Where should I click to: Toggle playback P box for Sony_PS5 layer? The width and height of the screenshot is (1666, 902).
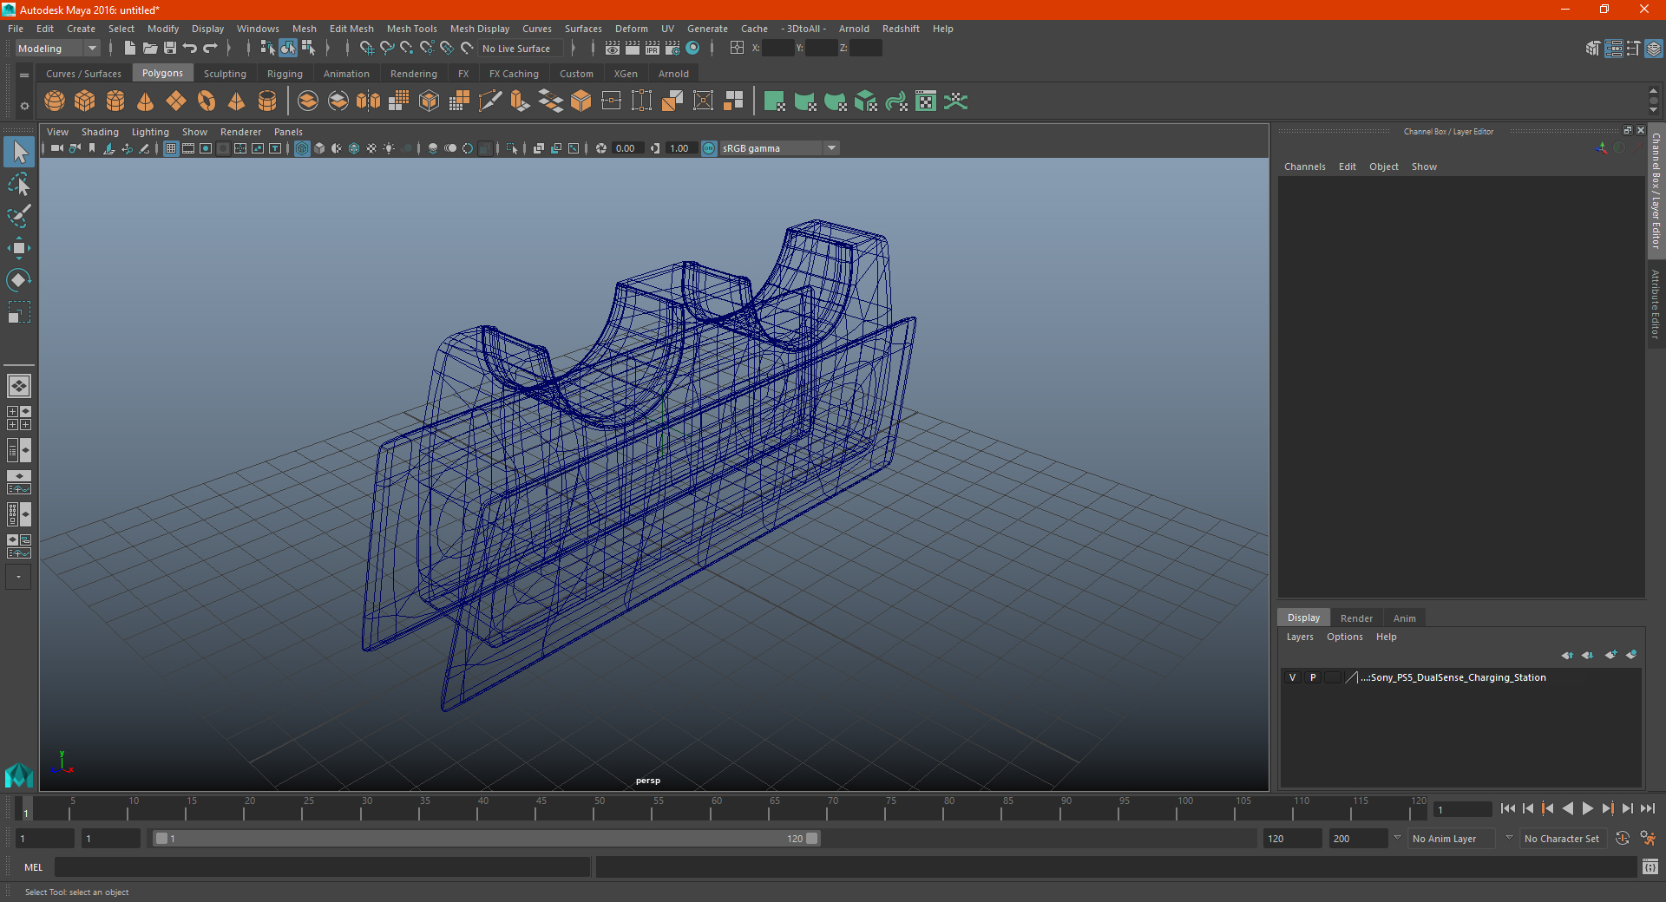(1313, 677)
